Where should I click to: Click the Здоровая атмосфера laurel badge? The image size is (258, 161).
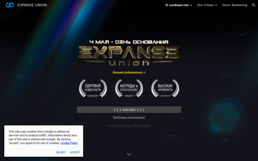click(93, 88)
